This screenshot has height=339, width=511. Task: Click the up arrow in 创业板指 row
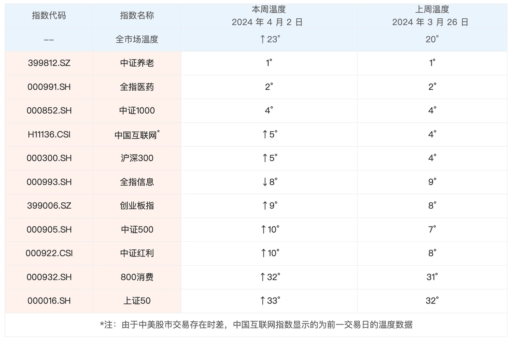(264, 206)
